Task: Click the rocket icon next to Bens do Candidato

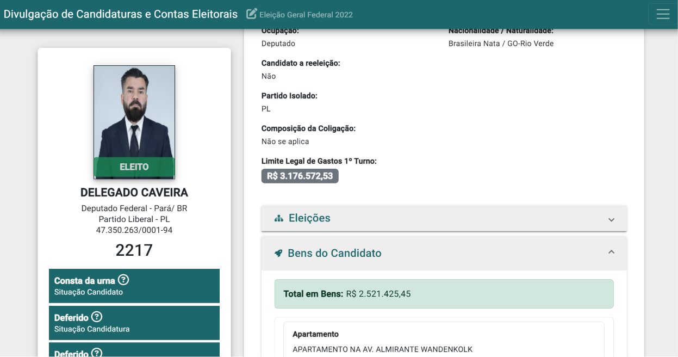Action: pos(279,253)
